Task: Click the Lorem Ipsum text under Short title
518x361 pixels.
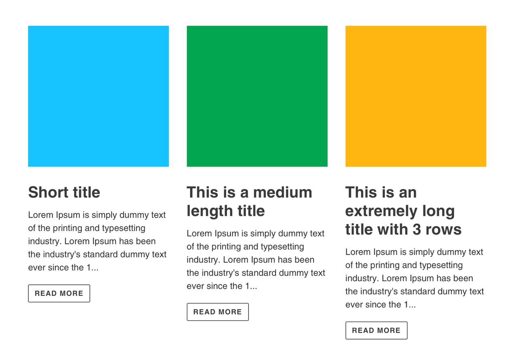Action: 96,241
